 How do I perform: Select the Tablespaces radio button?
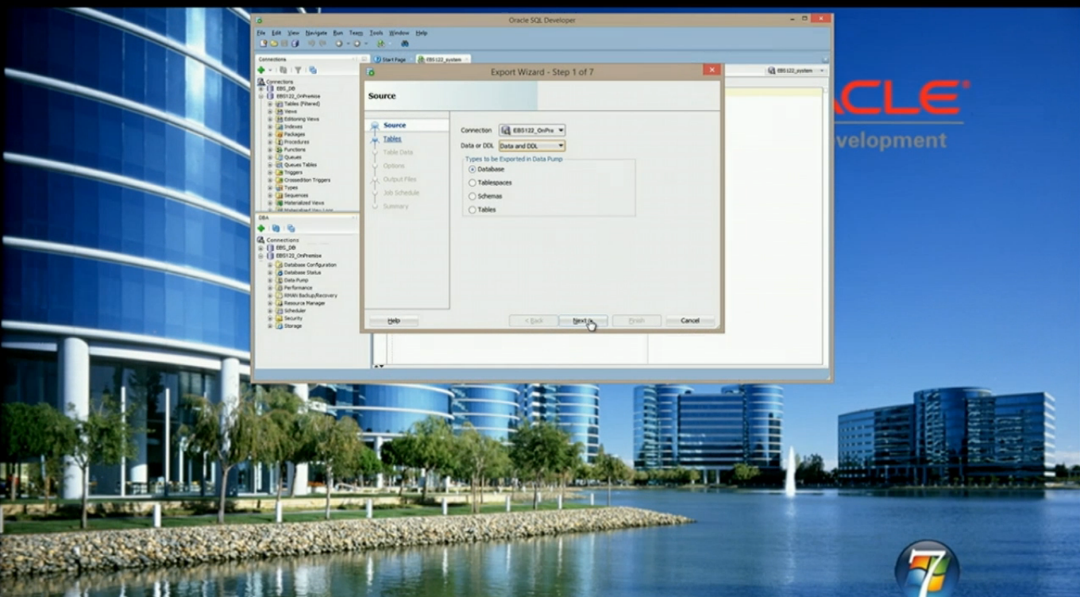click(472, 183)
